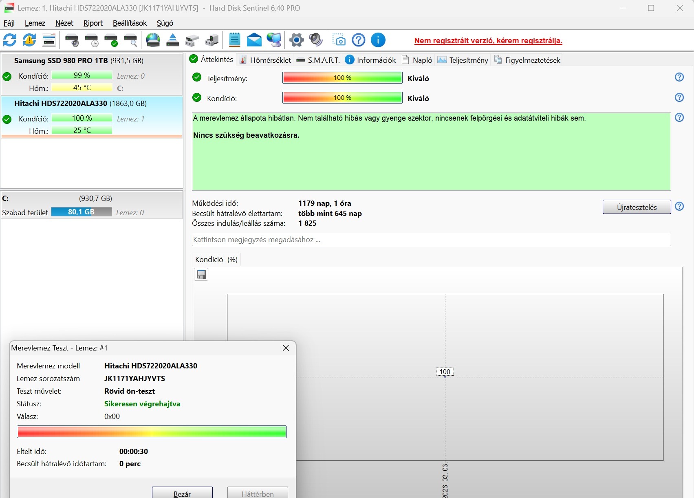Open the Beállítások menu
Screen dimensions: 694x498
click(x=130, y=23)
